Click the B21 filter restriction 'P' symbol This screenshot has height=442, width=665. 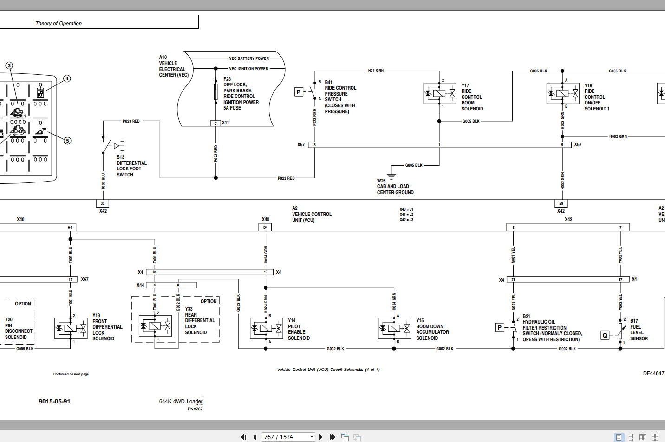click(x=500, y=328)
